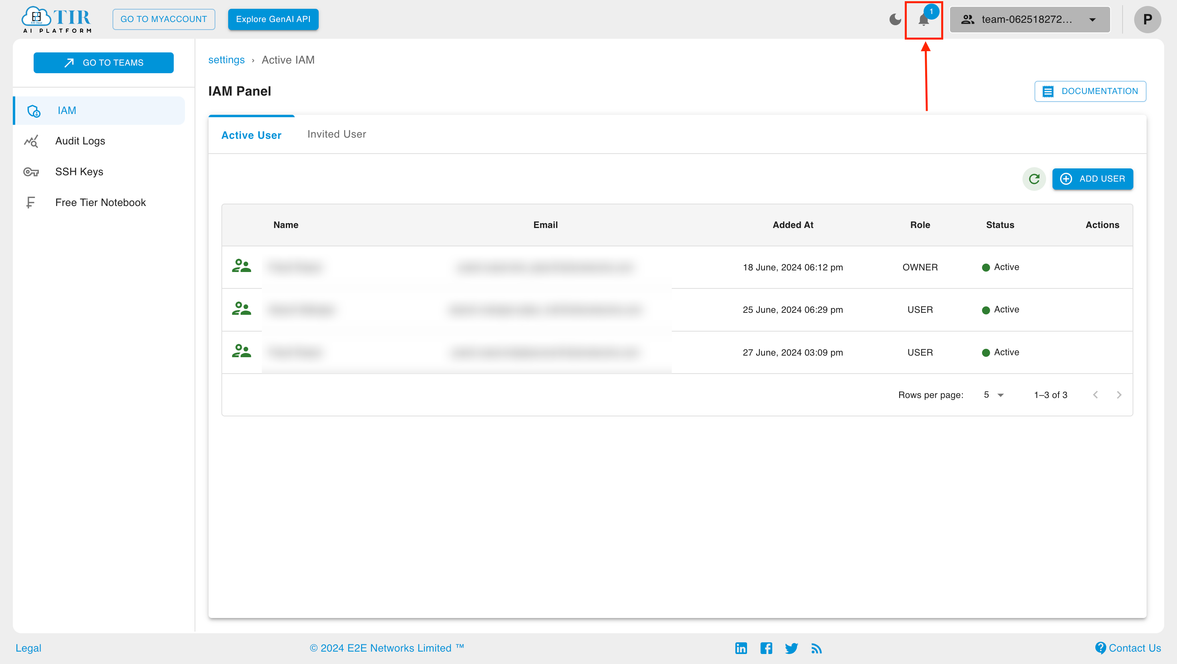Open the Facebook footer icon

[x=766, y=648]
